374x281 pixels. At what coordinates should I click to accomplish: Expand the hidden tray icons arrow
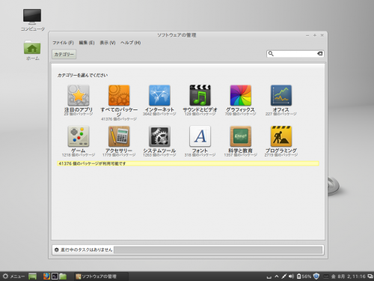click(x=277, y=277)
